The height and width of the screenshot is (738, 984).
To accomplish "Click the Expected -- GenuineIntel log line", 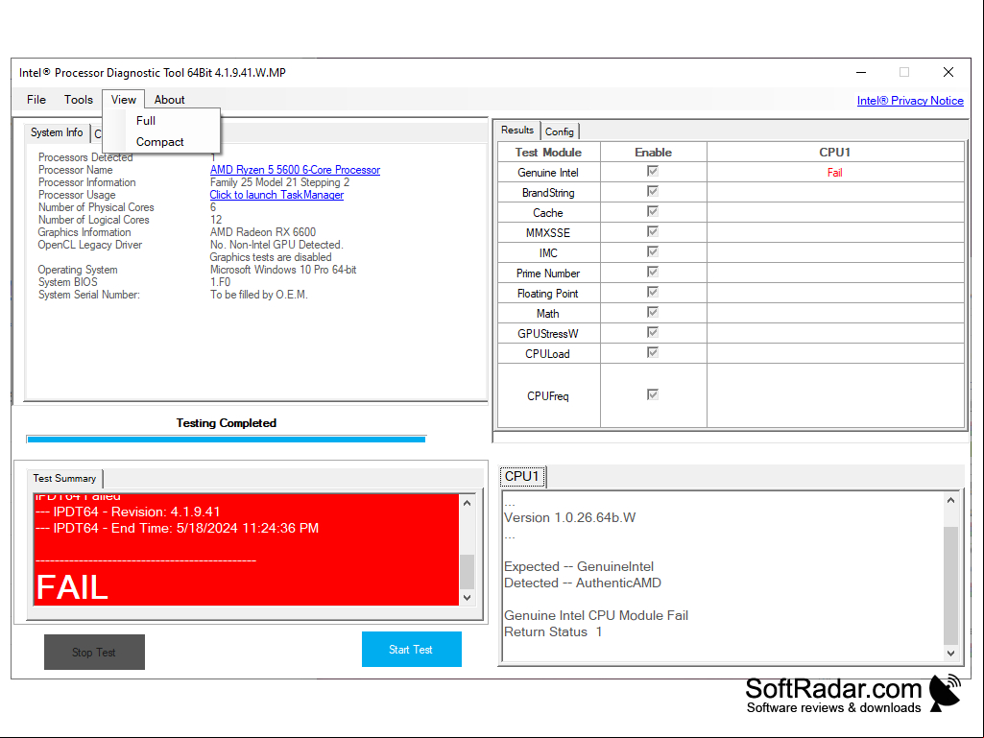I will 579,566.
